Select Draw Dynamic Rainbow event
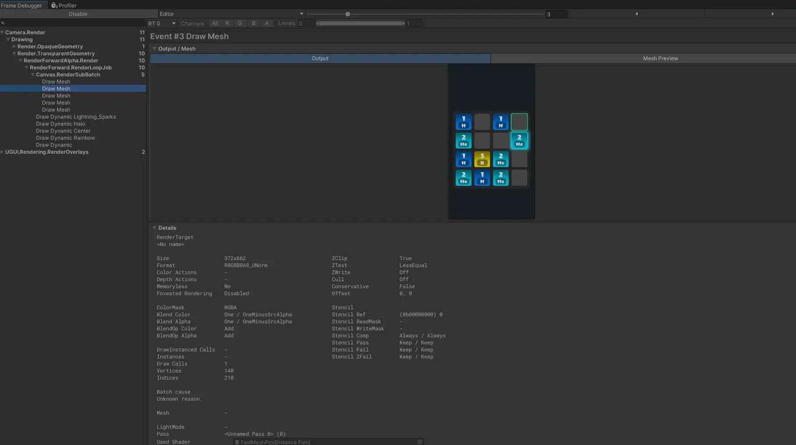This screenshot has height=445, width=796. (65, 138)
